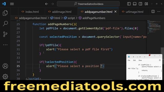Click the Notepad vertical scrollbar
Image resolution: width=164 pixels, height=92 pixels.
(162, 71)
